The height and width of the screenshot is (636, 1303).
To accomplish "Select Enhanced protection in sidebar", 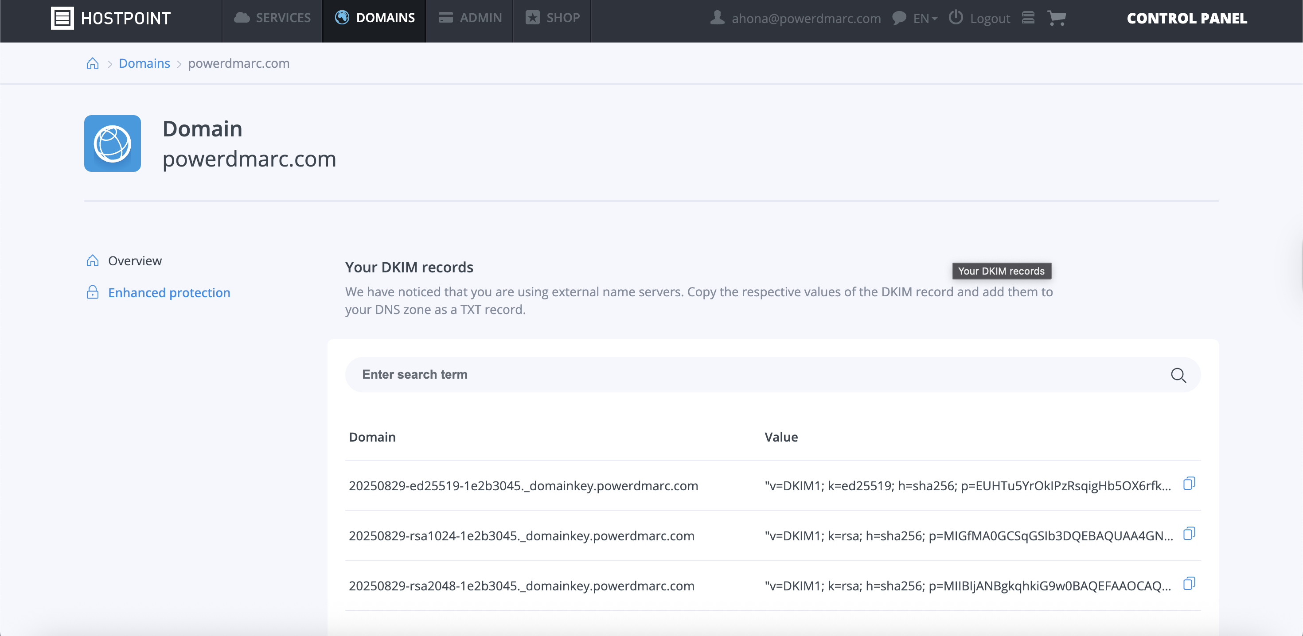I will click(169, 293).
